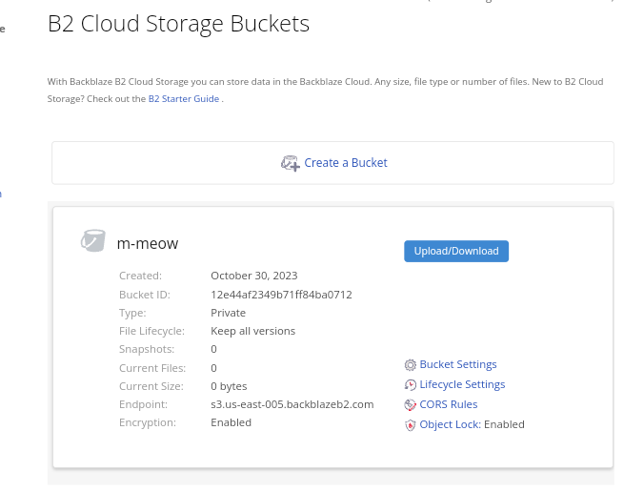
Task: Click the m-meow bucket icon
Action: coord(92,240)
